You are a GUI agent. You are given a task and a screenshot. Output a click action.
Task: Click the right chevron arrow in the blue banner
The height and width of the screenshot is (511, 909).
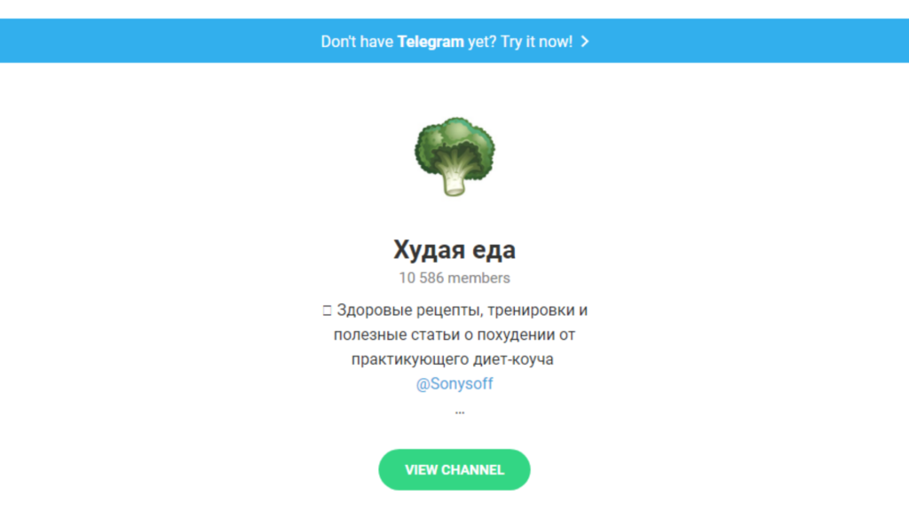(585, 42)
